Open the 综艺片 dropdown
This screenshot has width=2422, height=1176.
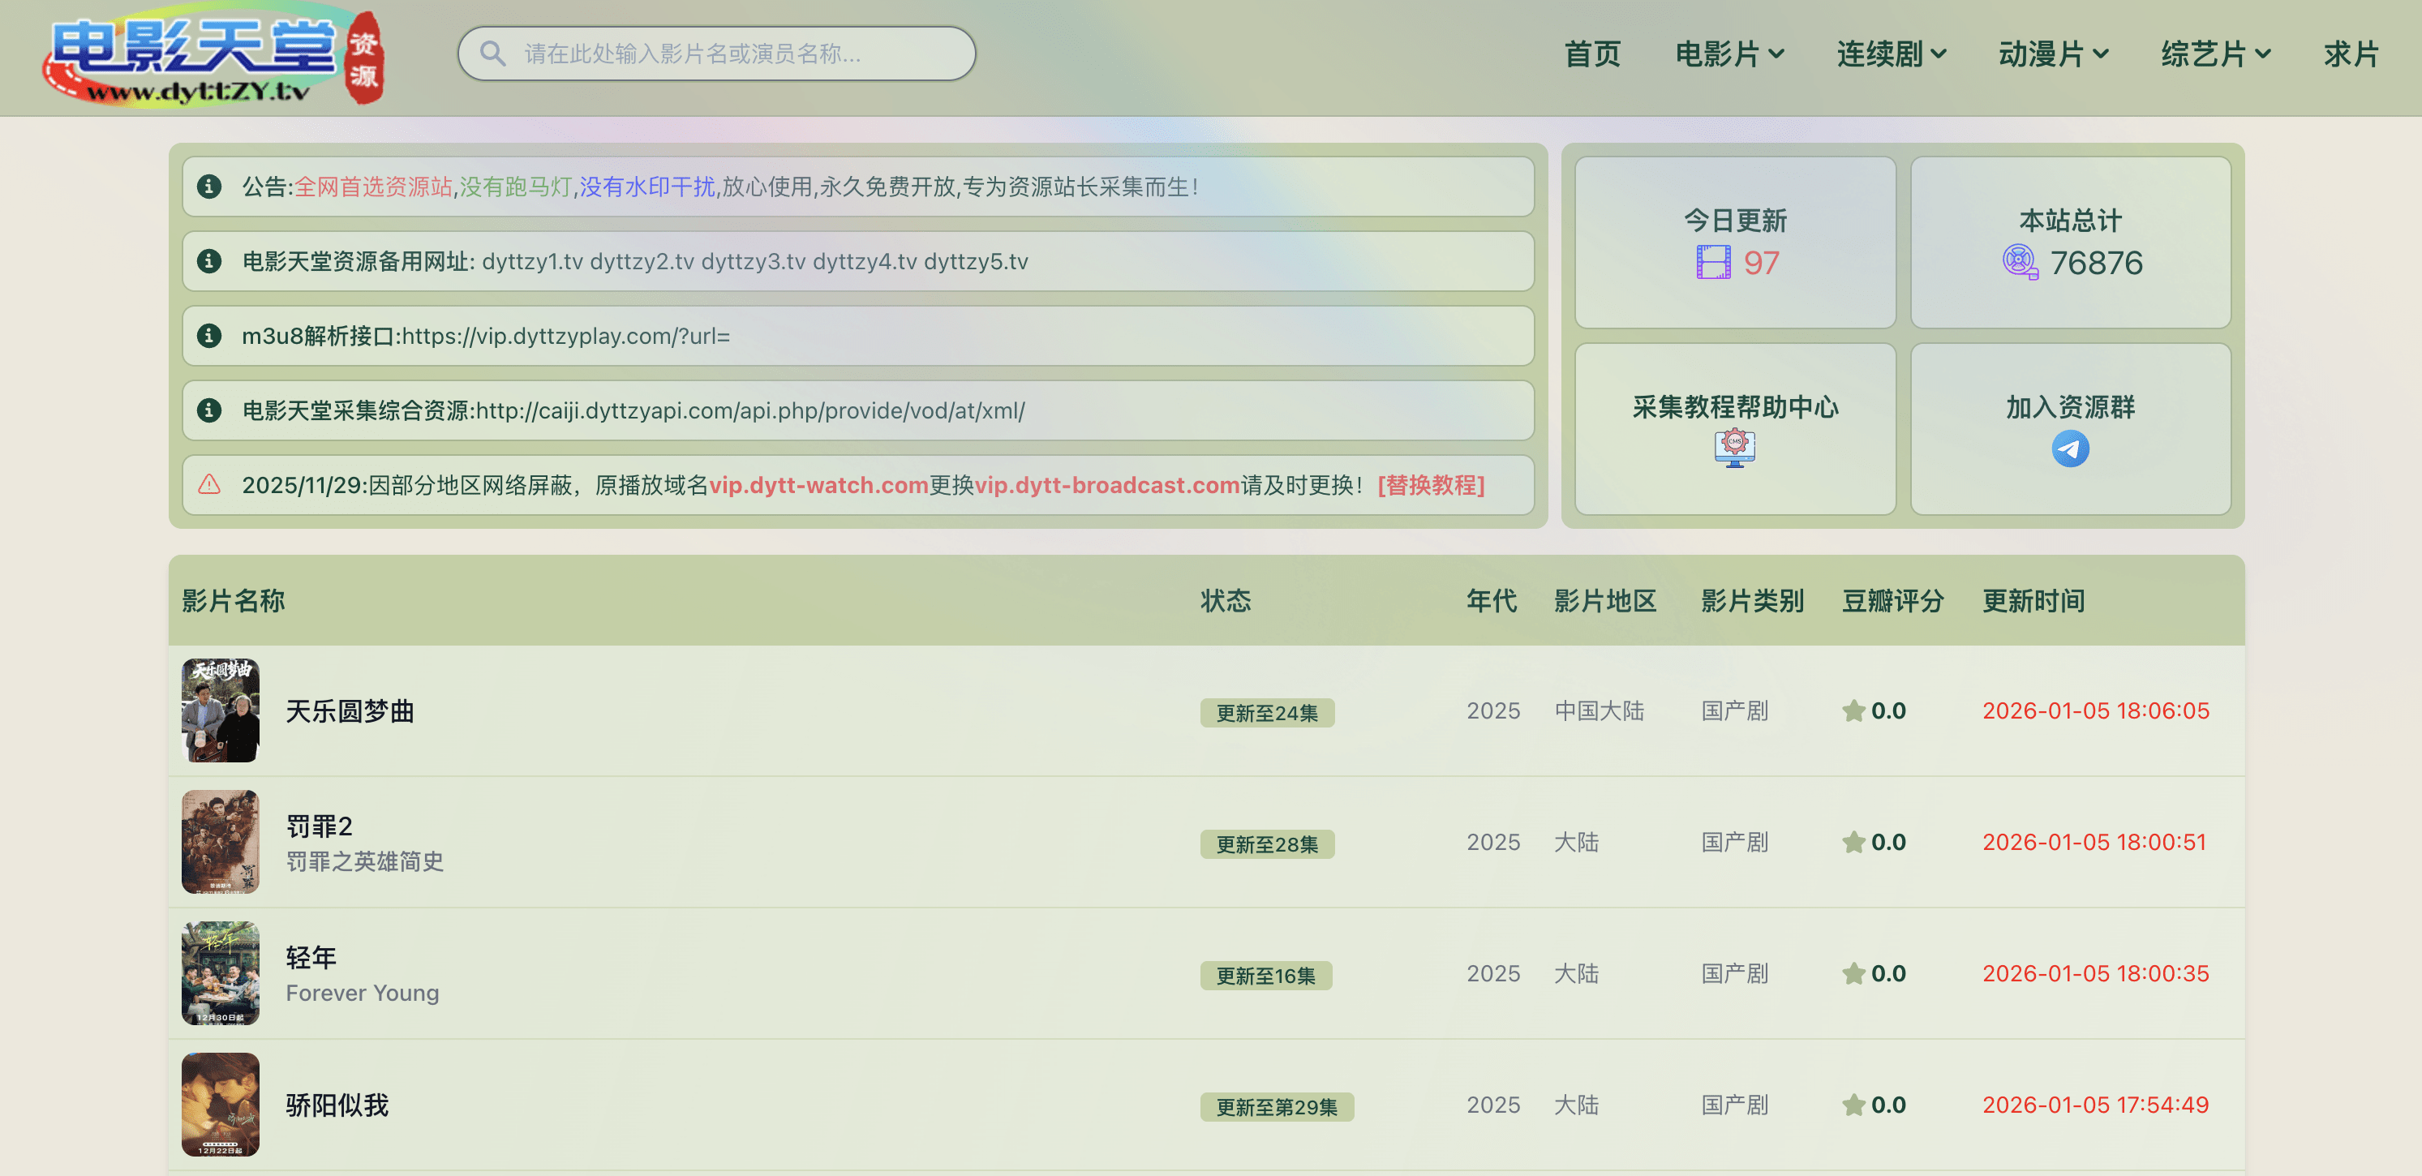pyautogui.click(x=2214, y=54)
